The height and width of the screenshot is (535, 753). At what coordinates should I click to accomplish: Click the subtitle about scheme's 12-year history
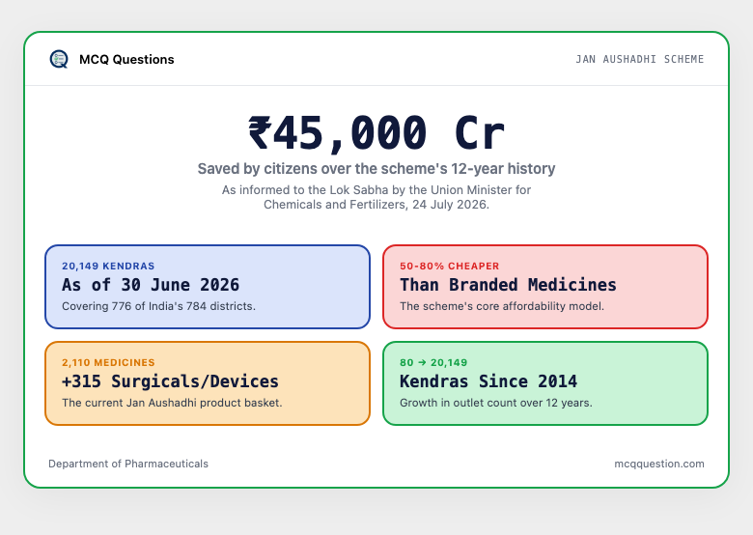pyautogui.click(x=376, y=169)
